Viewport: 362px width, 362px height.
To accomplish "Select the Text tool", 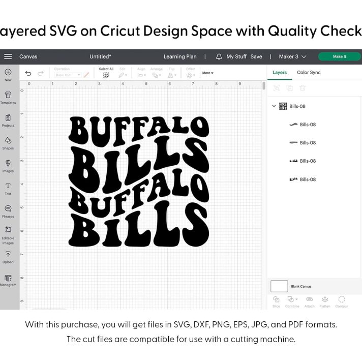I will click(8, 189).
